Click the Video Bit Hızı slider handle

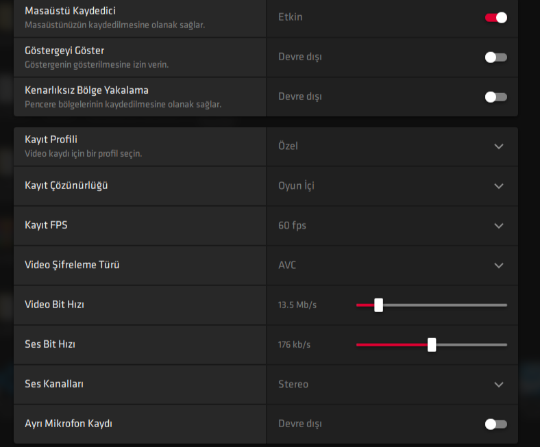[378, 305]
